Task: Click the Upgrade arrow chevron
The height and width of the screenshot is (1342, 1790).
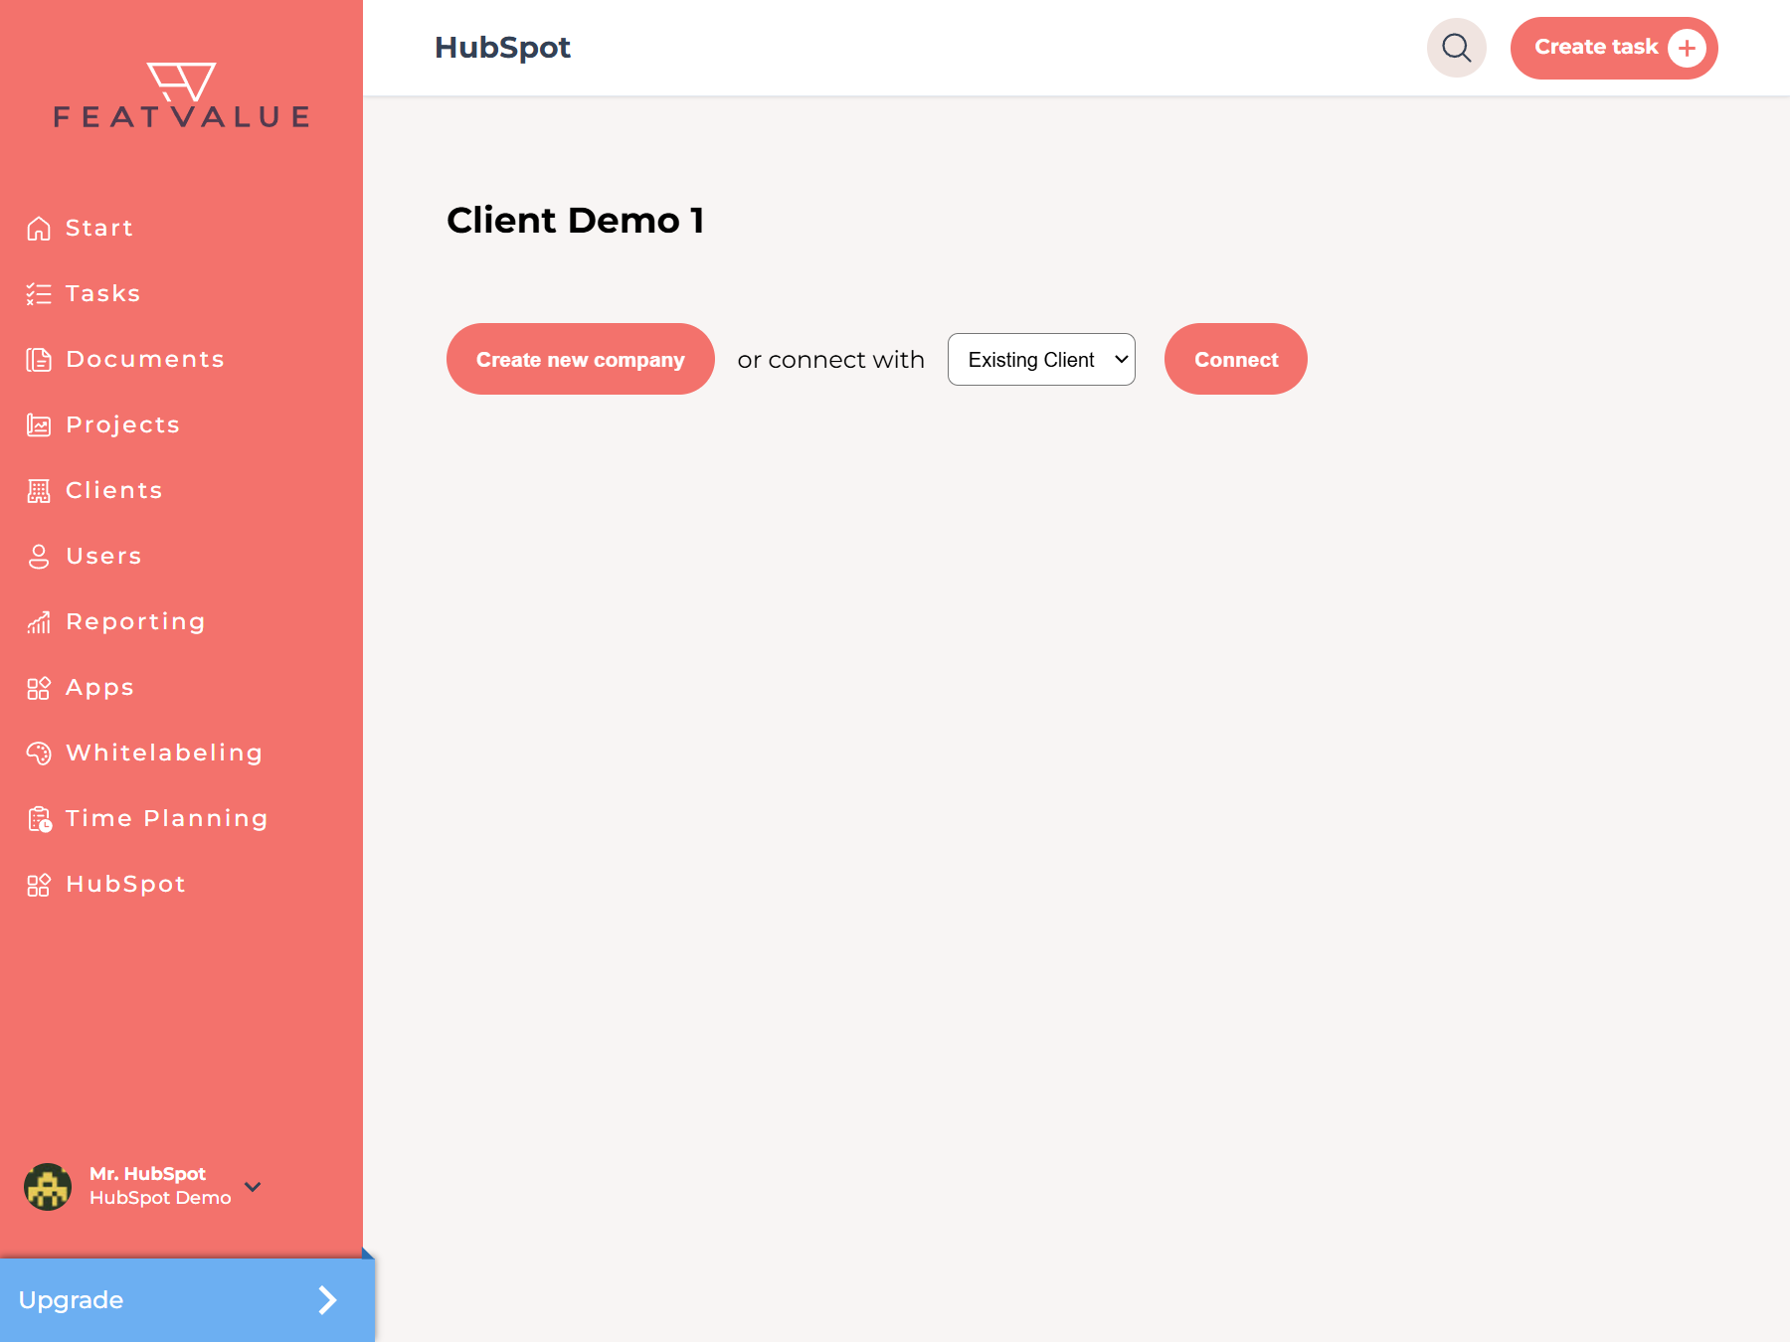Action: (327, 1300)
